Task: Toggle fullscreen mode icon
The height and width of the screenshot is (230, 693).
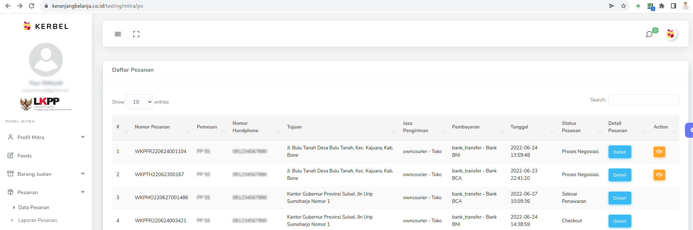Action: tap(136, 34)
